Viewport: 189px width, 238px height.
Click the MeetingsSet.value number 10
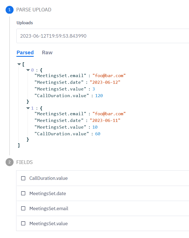click(x=95, y=127)
